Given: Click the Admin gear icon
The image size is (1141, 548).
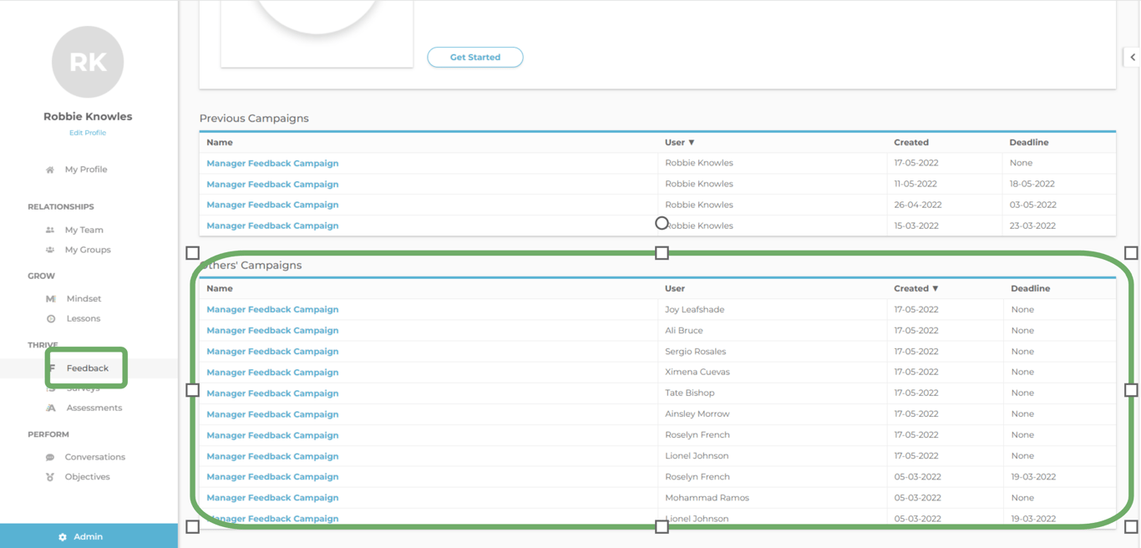Looking at the screenshot, I should (x=63, y=537).
